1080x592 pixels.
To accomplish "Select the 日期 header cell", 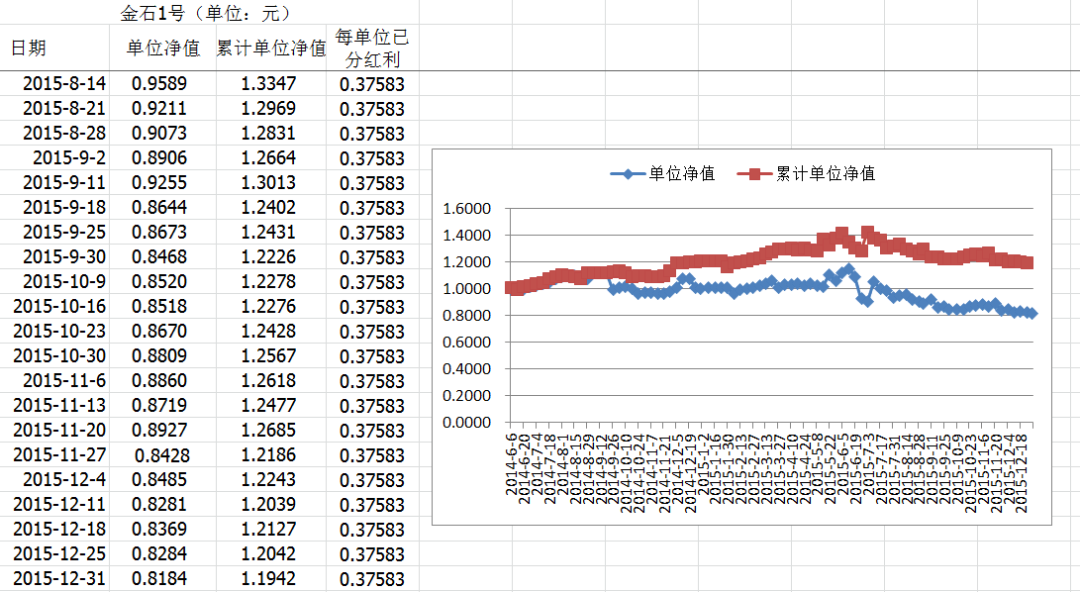I will coord(30,49).
